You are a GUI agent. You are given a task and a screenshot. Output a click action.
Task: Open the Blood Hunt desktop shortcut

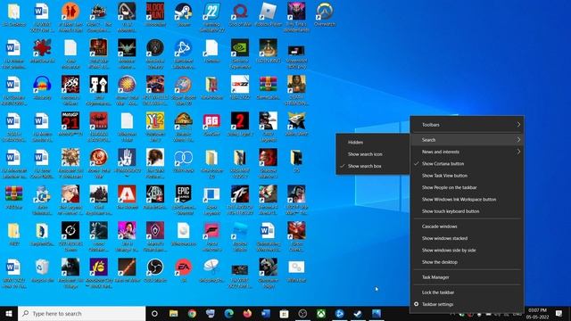click(x=155, y=15)
